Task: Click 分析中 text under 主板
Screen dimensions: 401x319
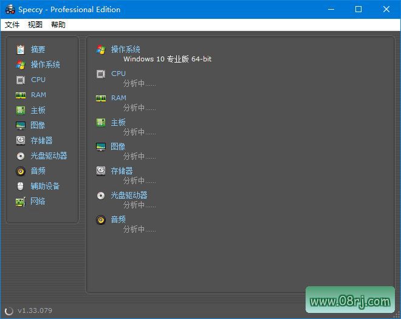Action: pos(139,132)
